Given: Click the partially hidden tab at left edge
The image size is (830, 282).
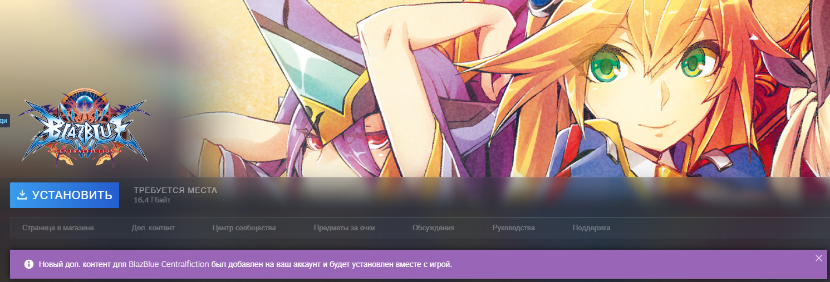Looking at the screenshot, I should tap(4, 120).
